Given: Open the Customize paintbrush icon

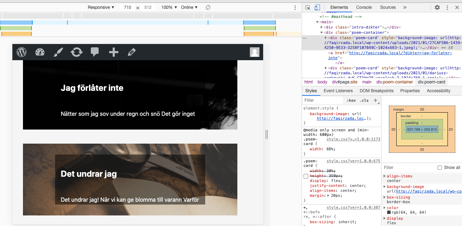Looking at the screenshot, I should pyautogui.click(x=58, y=52).
